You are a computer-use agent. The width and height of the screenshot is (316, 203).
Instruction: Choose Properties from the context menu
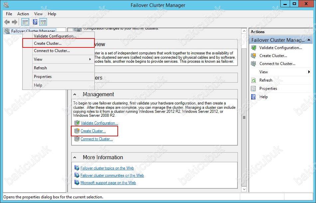click(x=59, y=77)
